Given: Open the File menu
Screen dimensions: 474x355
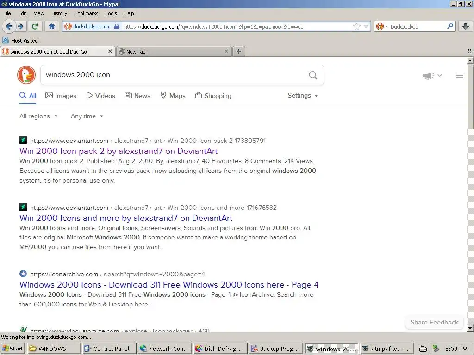Looking at the screenshot, I should [x=7, y=13].
